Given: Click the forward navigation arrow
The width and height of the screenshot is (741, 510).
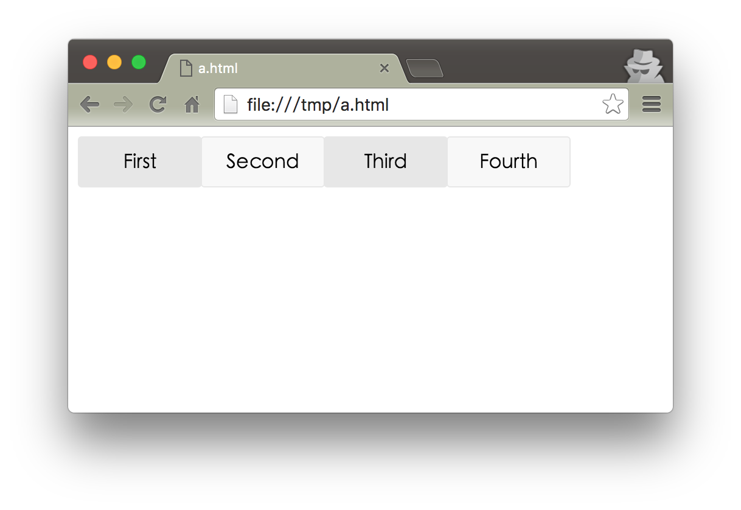Looking at the screenshot, I should [123, 105].
